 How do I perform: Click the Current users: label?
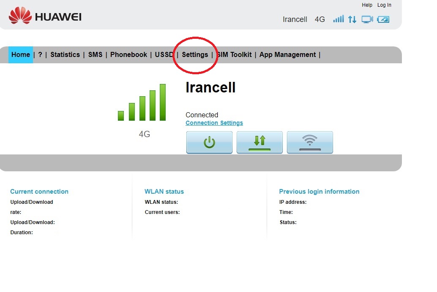tap(162, 212)
